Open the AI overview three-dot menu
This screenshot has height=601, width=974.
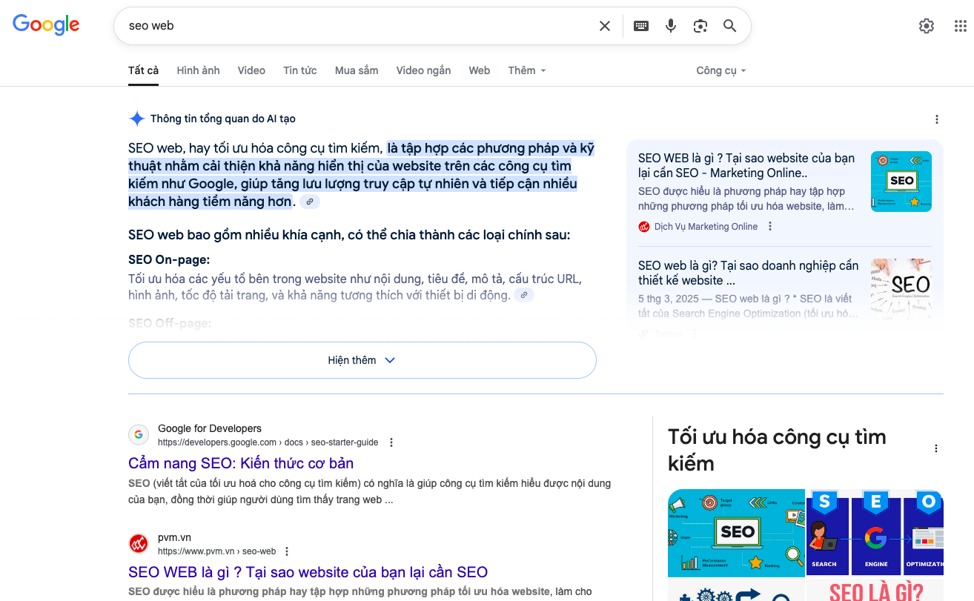(x=937, y=119)
